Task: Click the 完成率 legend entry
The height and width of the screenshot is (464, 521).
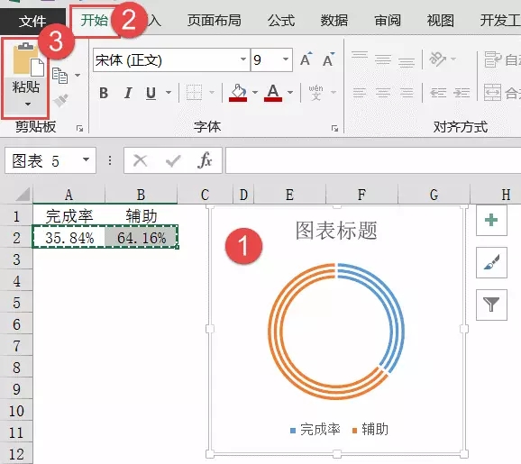Action: point(315,430)
